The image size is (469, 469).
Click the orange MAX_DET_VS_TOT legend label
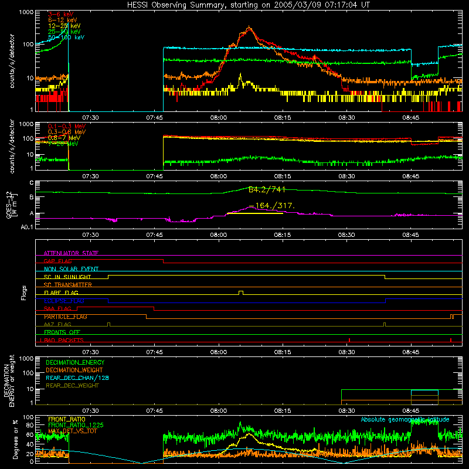(x=74, y=431)
